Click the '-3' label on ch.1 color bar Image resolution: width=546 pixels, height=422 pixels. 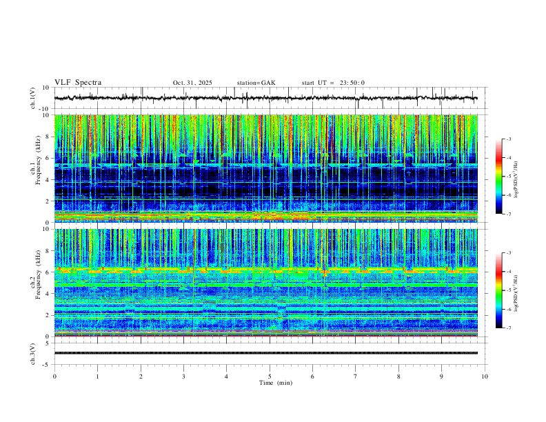coord(509,139)
